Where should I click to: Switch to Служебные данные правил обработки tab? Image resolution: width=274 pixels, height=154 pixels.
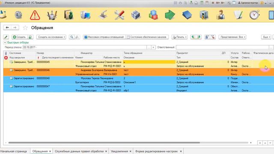(79, 151)
